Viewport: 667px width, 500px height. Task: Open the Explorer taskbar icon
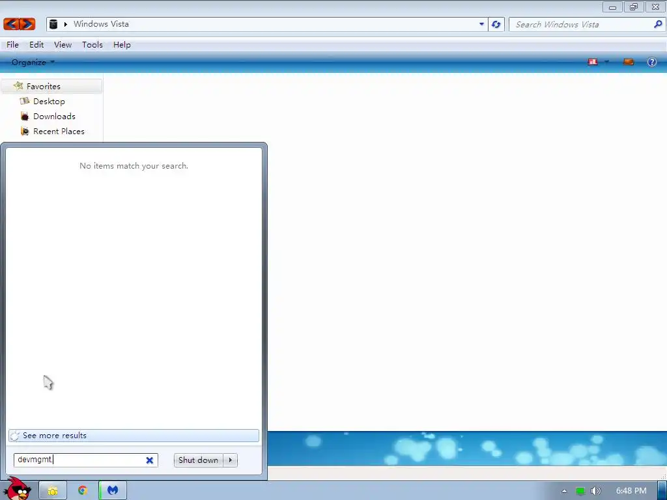tap(53, 491)
